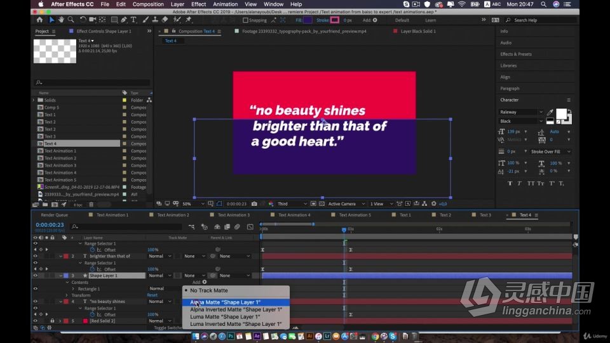
Task: Select the Horizontal Type tool
Action: point(133,20)
